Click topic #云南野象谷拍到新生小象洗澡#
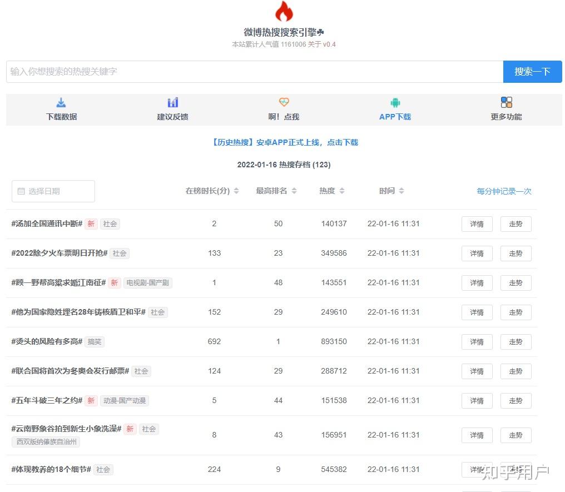This screenshot has height=492, width=565. coord(66,429)
